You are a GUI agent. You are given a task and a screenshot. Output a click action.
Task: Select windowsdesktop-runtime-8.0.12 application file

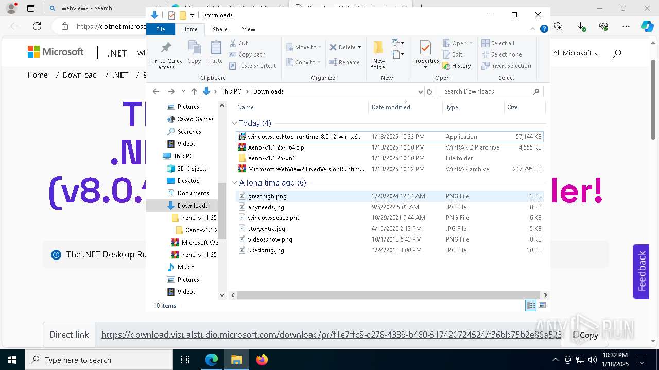click(x=389, y=137)
